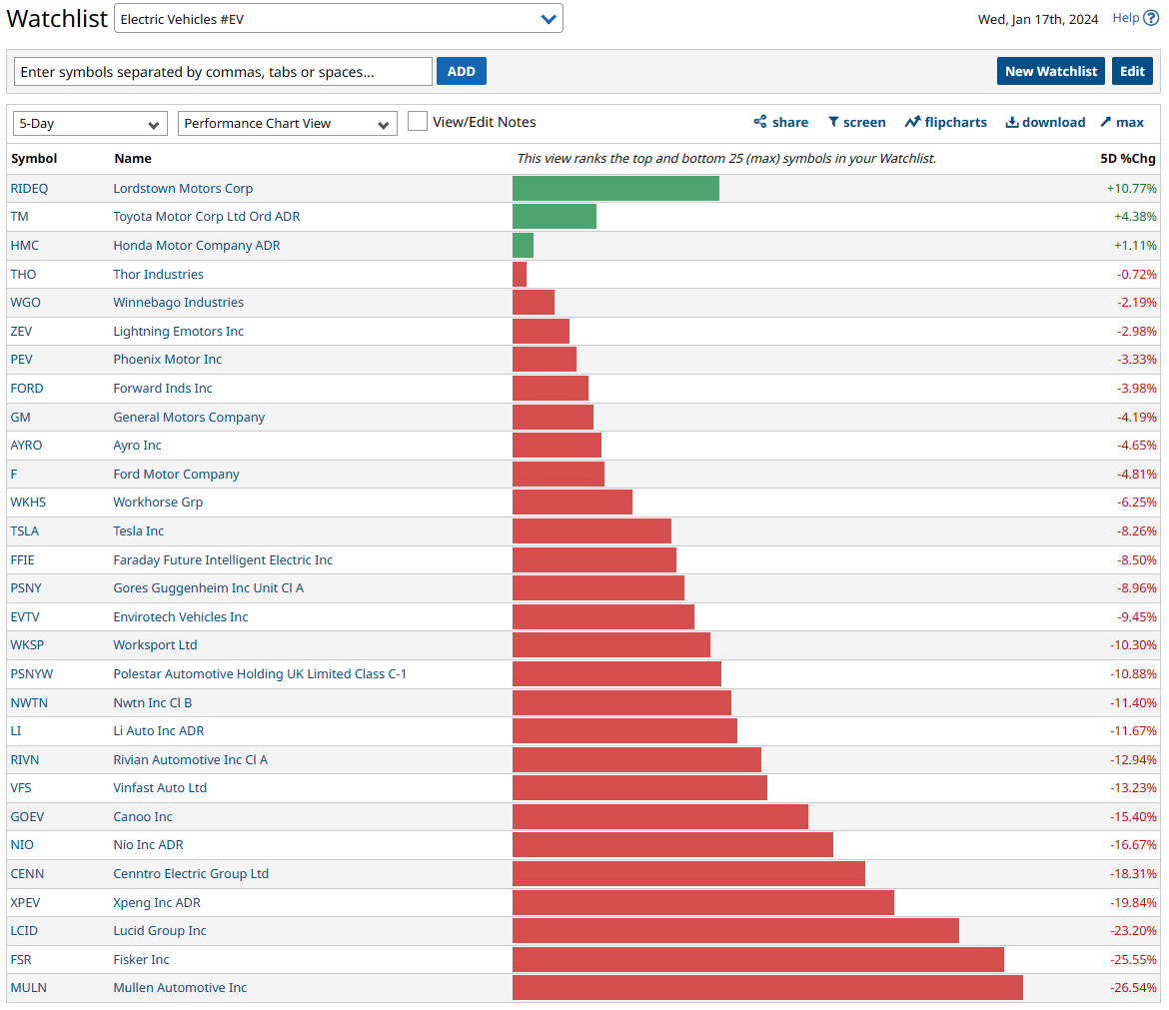Open the PEV symbol link
Screen dimensions: 1169x1010
pyautogui.click(x=22, y=360)
